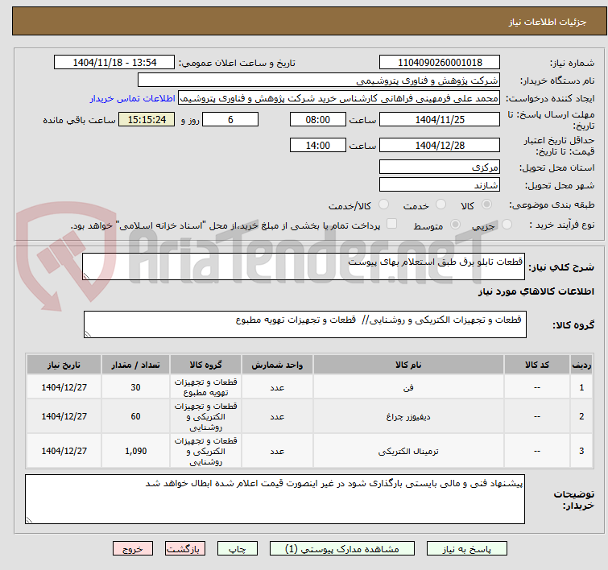
Task: Click the ردیف column header
Action: coord(581,365)
